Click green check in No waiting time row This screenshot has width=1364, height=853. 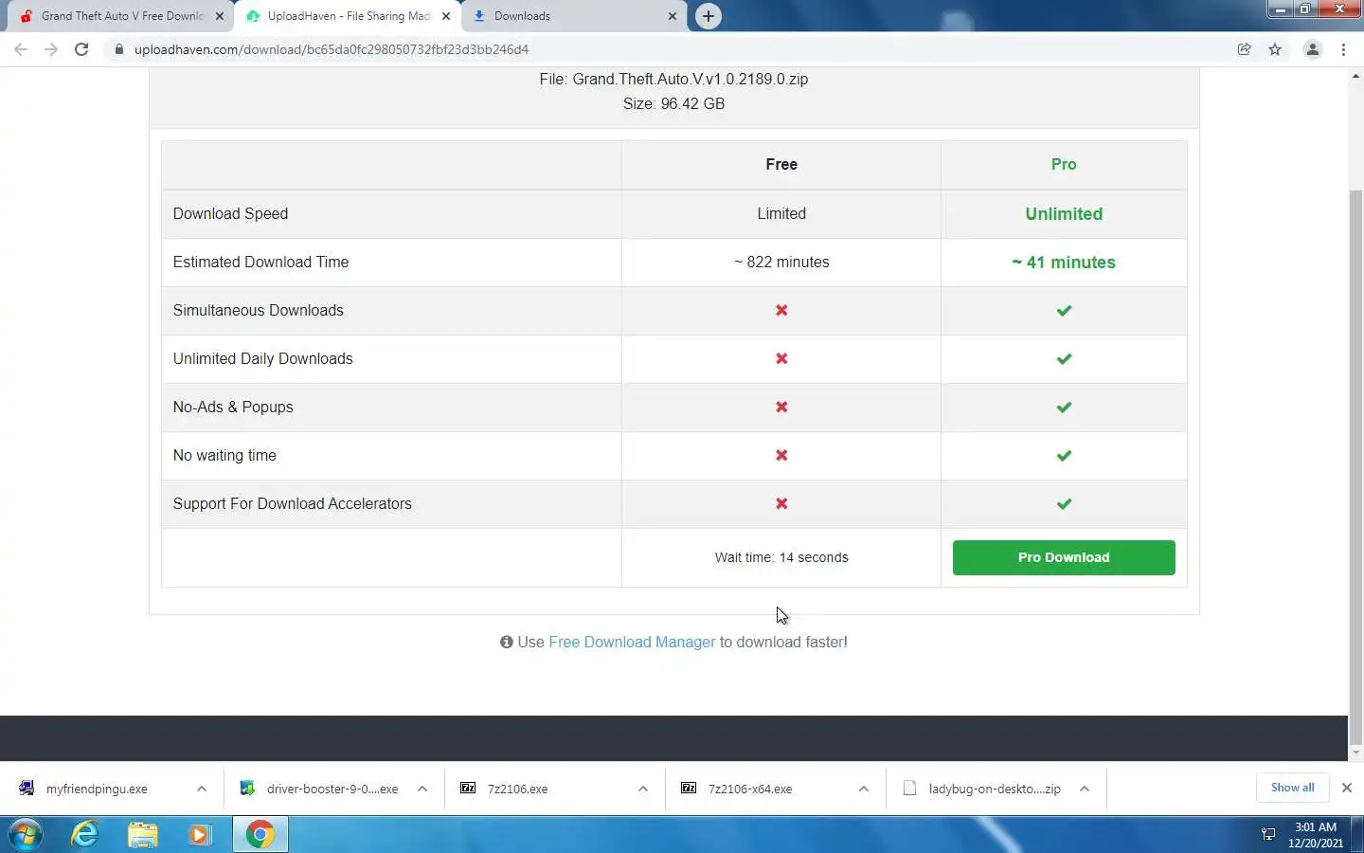[x=1064, y=455]
